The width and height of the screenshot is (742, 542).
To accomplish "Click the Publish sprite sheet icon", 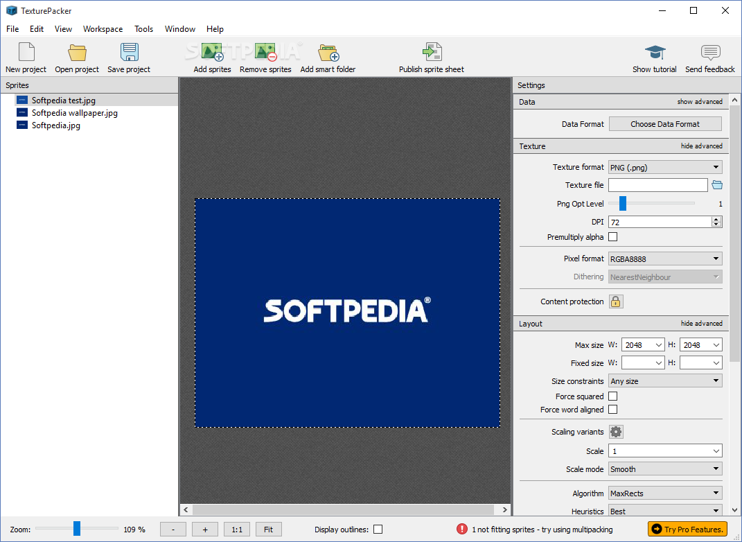I will 432,51.
